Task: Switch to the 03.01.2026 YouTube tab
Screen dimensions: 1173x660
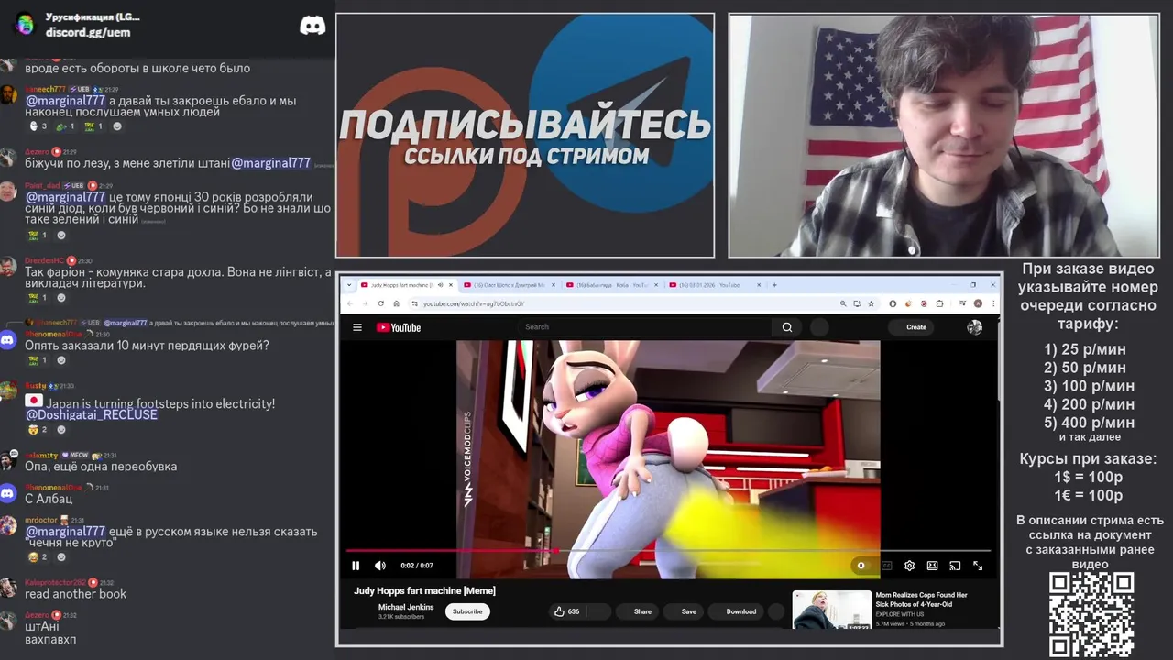Action: [x=713, y=285]
